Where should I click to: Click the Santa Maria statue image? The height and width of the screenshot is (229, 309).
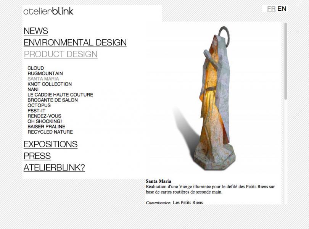coord(214,98)
